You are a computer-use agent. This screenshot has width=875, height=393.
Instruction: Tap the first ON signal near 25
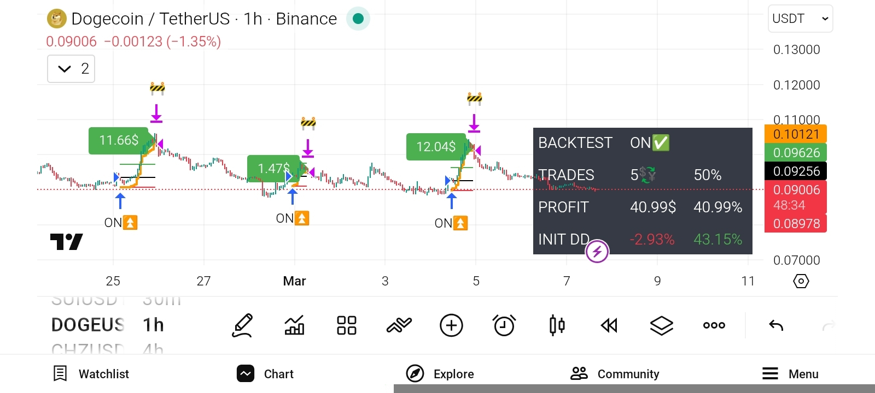point(121,223)
